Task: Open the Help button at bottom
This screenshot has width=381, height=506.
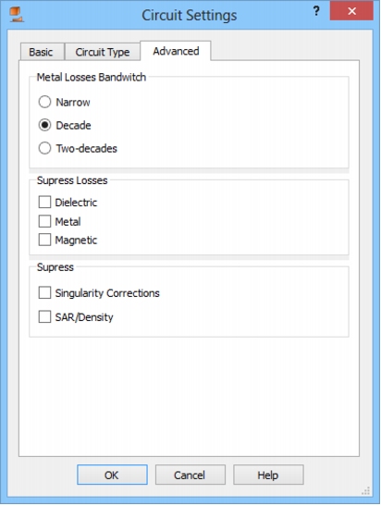Action: tap(268, 475)
